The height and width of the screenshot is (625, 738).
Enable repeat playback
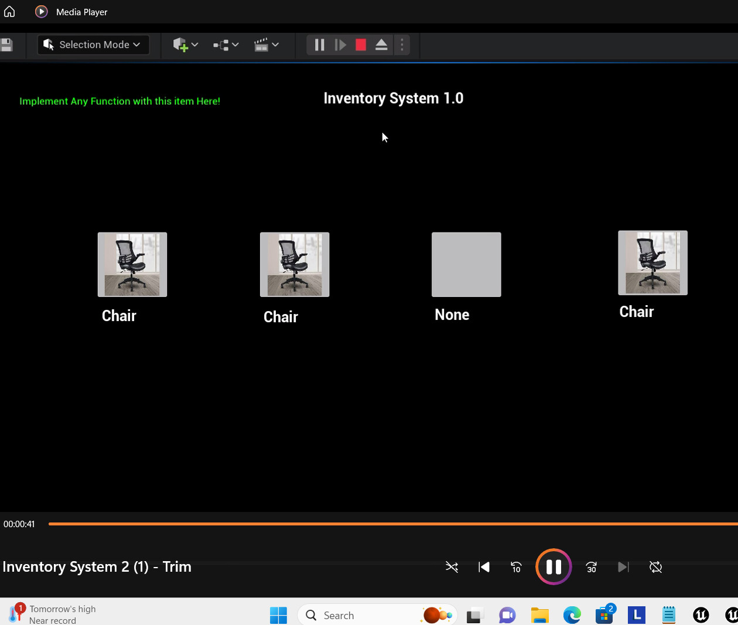(655, 567)
